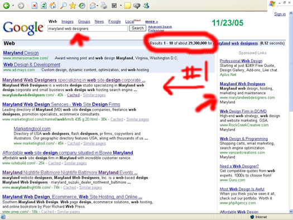Expand the Edit button dropdown arrow

(121, 6)
